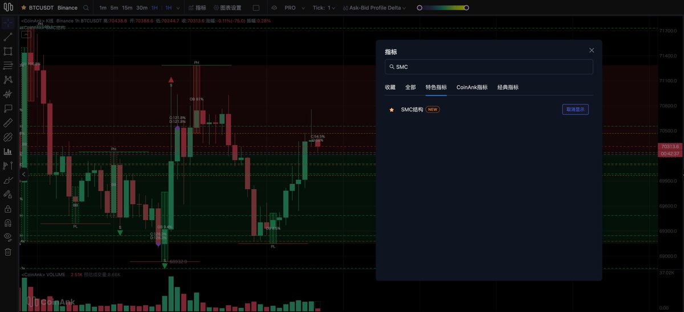Select the position marker tool

click(x=8, y=166)
